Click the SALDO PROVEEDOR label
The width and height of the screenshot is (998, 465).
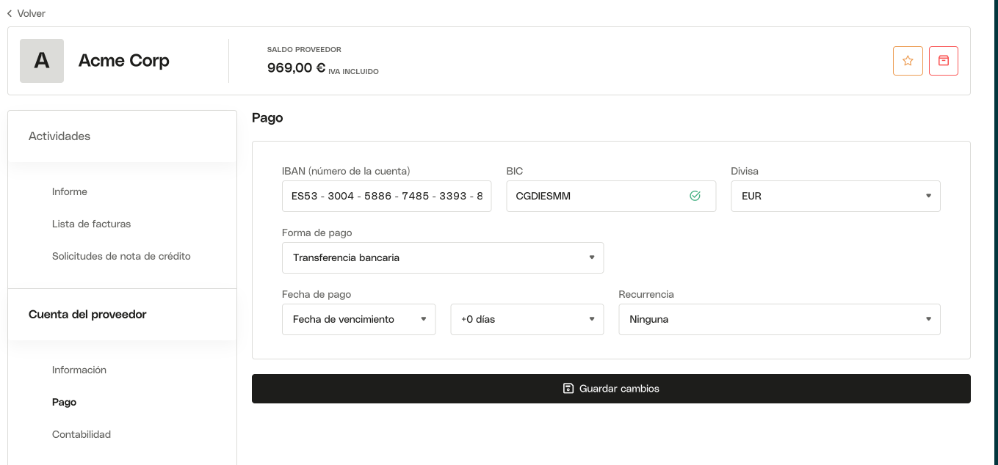pos(304,50)
